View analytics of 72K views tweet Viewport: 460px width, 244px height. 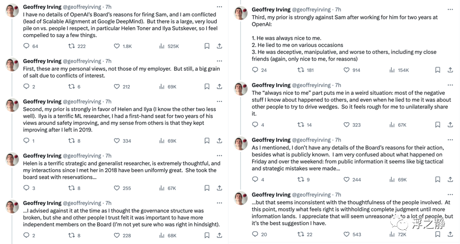pyautogui.click(x=398, y=234)
